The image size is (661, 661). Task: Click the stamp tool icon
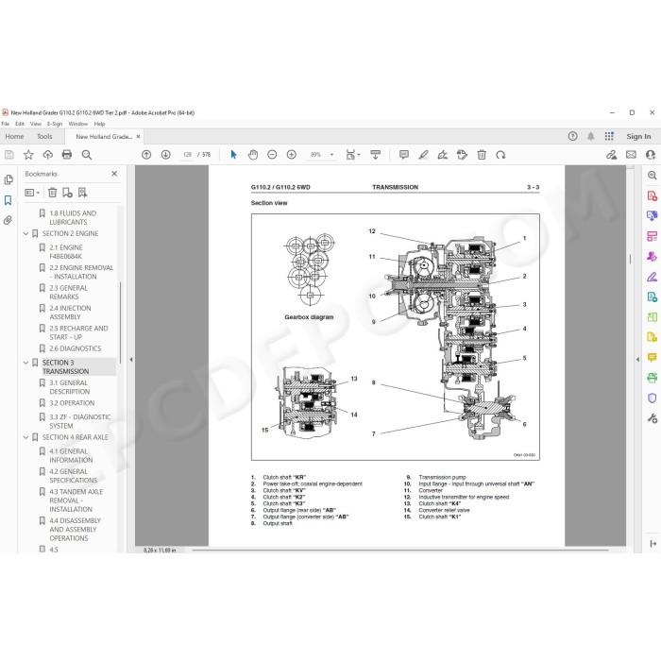pyautogui.click(x=462, y=155)
